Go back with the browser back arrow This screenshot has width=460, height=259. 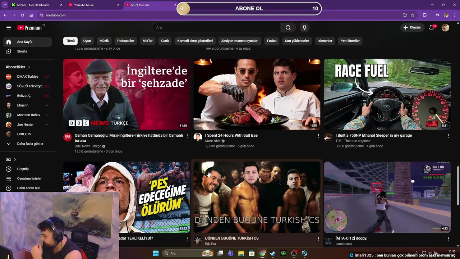pos(5,15)
